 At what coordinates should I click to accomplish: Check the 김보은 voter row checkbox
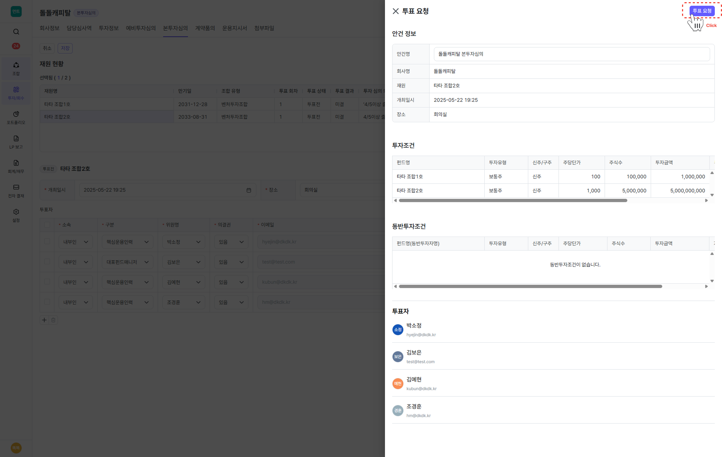(47, 261)
